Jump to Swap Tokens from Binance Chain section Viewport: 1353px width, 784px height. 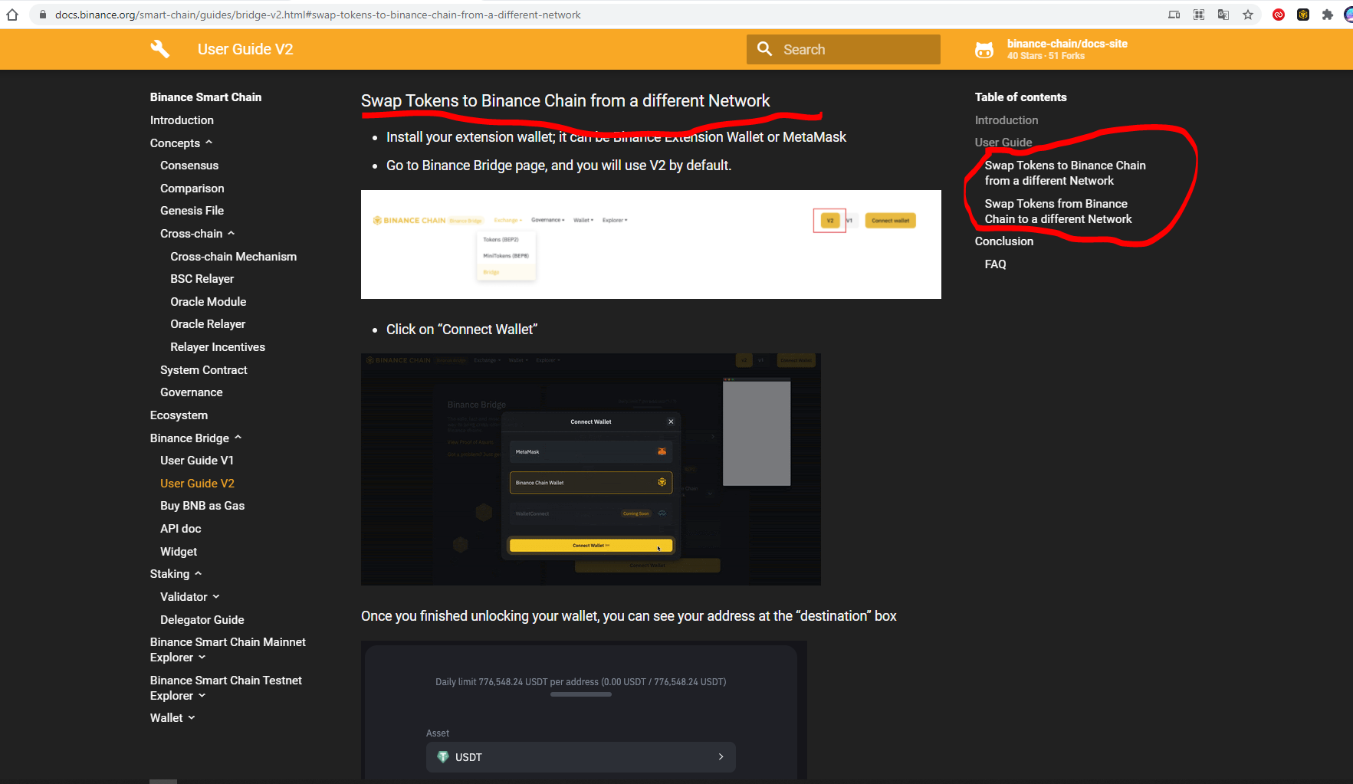point(1059,212)
